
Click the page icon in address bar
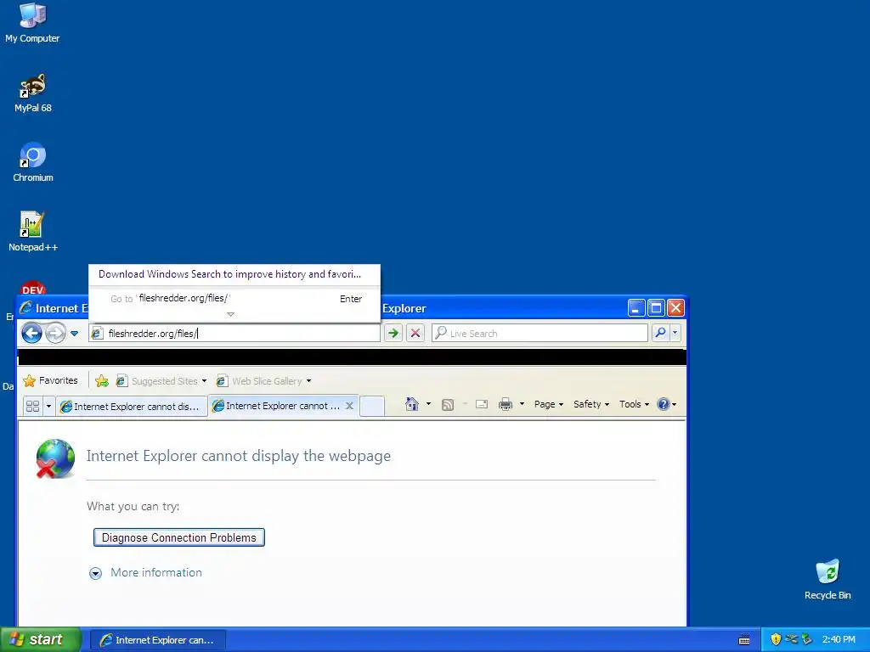[x=97, y=333]
